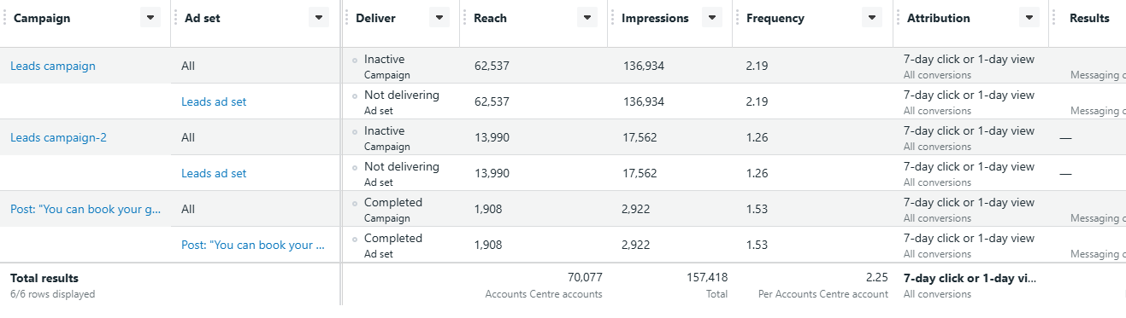Click the 6/6 rows displayed text

[x=53, y=294]
